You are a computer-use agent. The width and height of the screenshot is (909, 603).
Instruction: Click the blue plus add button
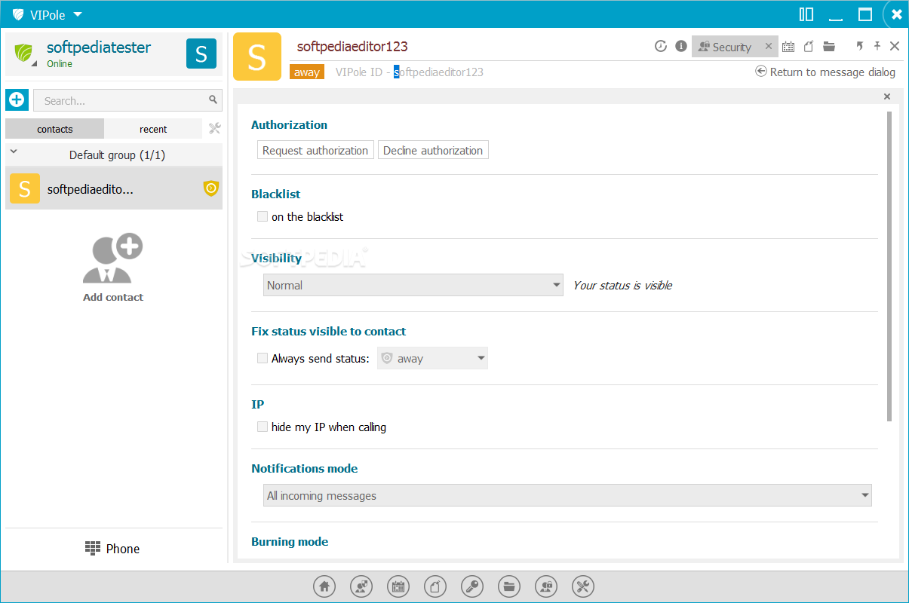point(17,99)
